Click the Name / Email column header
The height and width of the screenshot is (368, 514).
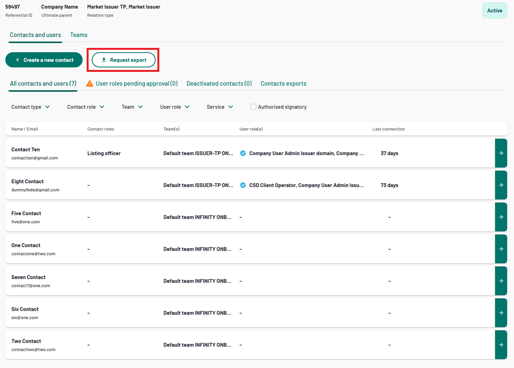25,129
